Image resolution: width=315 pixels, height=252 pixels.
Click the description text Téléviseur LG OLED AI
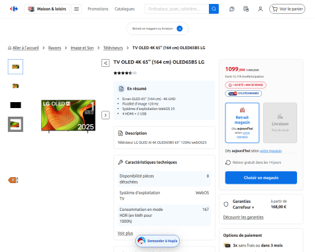coord(162,143)
